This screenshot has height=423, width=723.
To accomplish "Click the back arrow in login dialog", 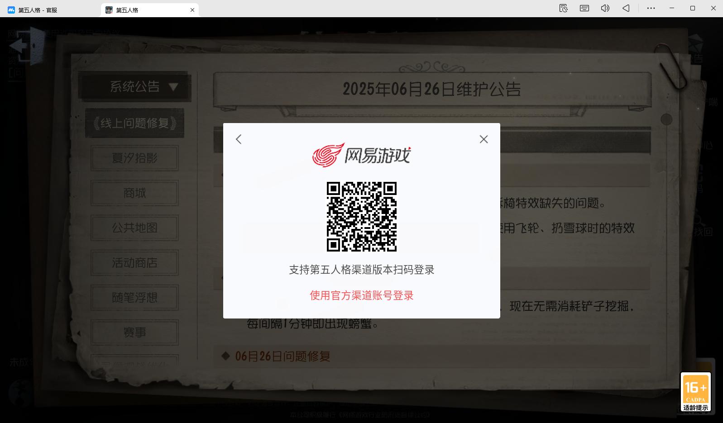I will point(239,139).
